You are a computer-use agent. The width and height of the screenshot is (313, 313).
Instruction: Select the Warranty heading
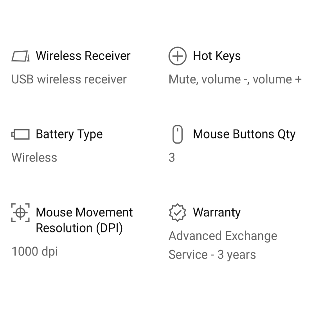coord(217,212)
